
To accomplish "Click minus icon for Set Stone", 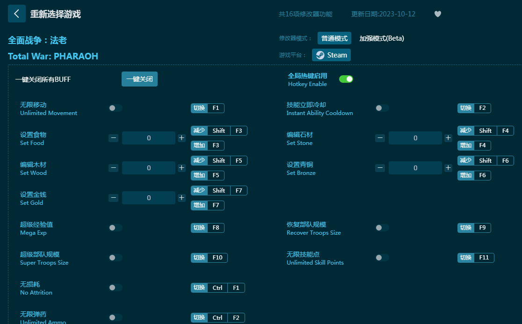I will [x=380, y=138].
